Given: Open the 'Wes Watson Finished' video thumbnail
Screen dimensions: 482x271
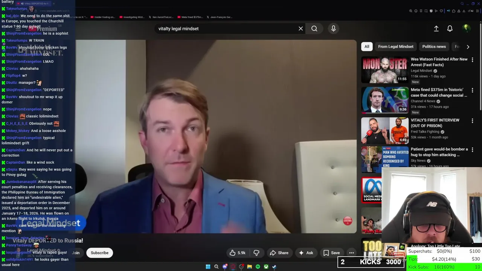Looking at the screenshot, I should (384, 70).
